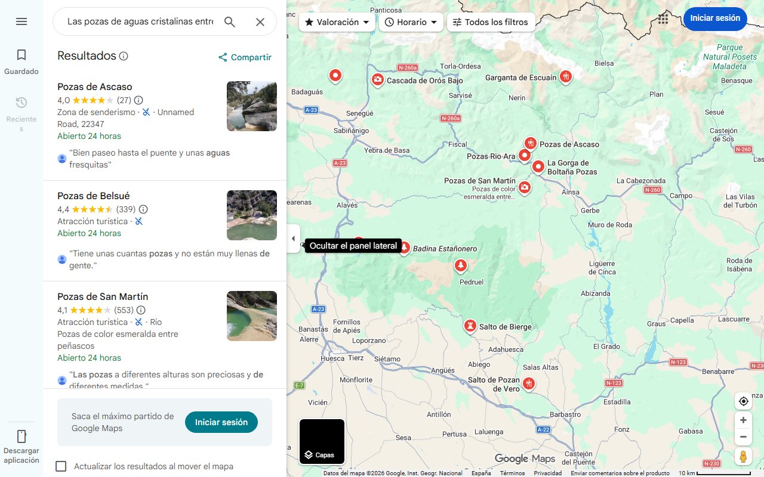This screenshot has height=477, width=764.
Task: Enable "Actualizar los resultados al mover el mapa"
Action: pos(61,466)
